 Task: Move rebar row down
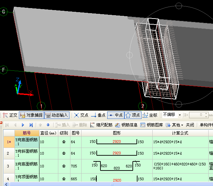pyautogui.click(x=48, y=125)
